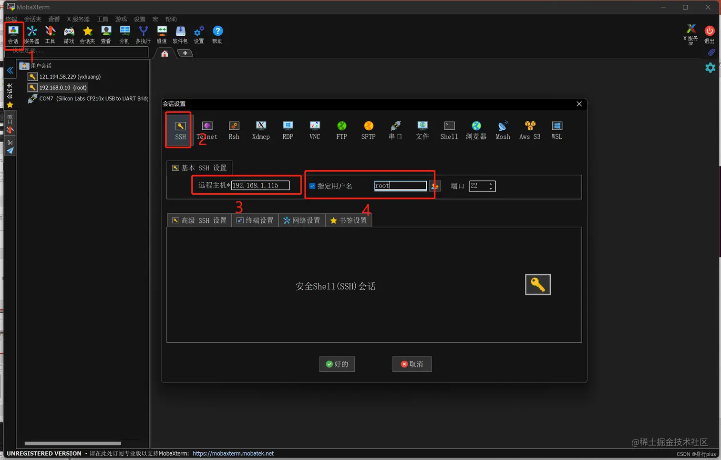Select the WSL session type

point(556,130)
